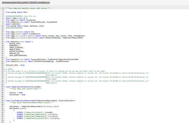Click the '"alarm_min_temperature"' attribute entry
This screenshot has height=123, width=189.
37,116
